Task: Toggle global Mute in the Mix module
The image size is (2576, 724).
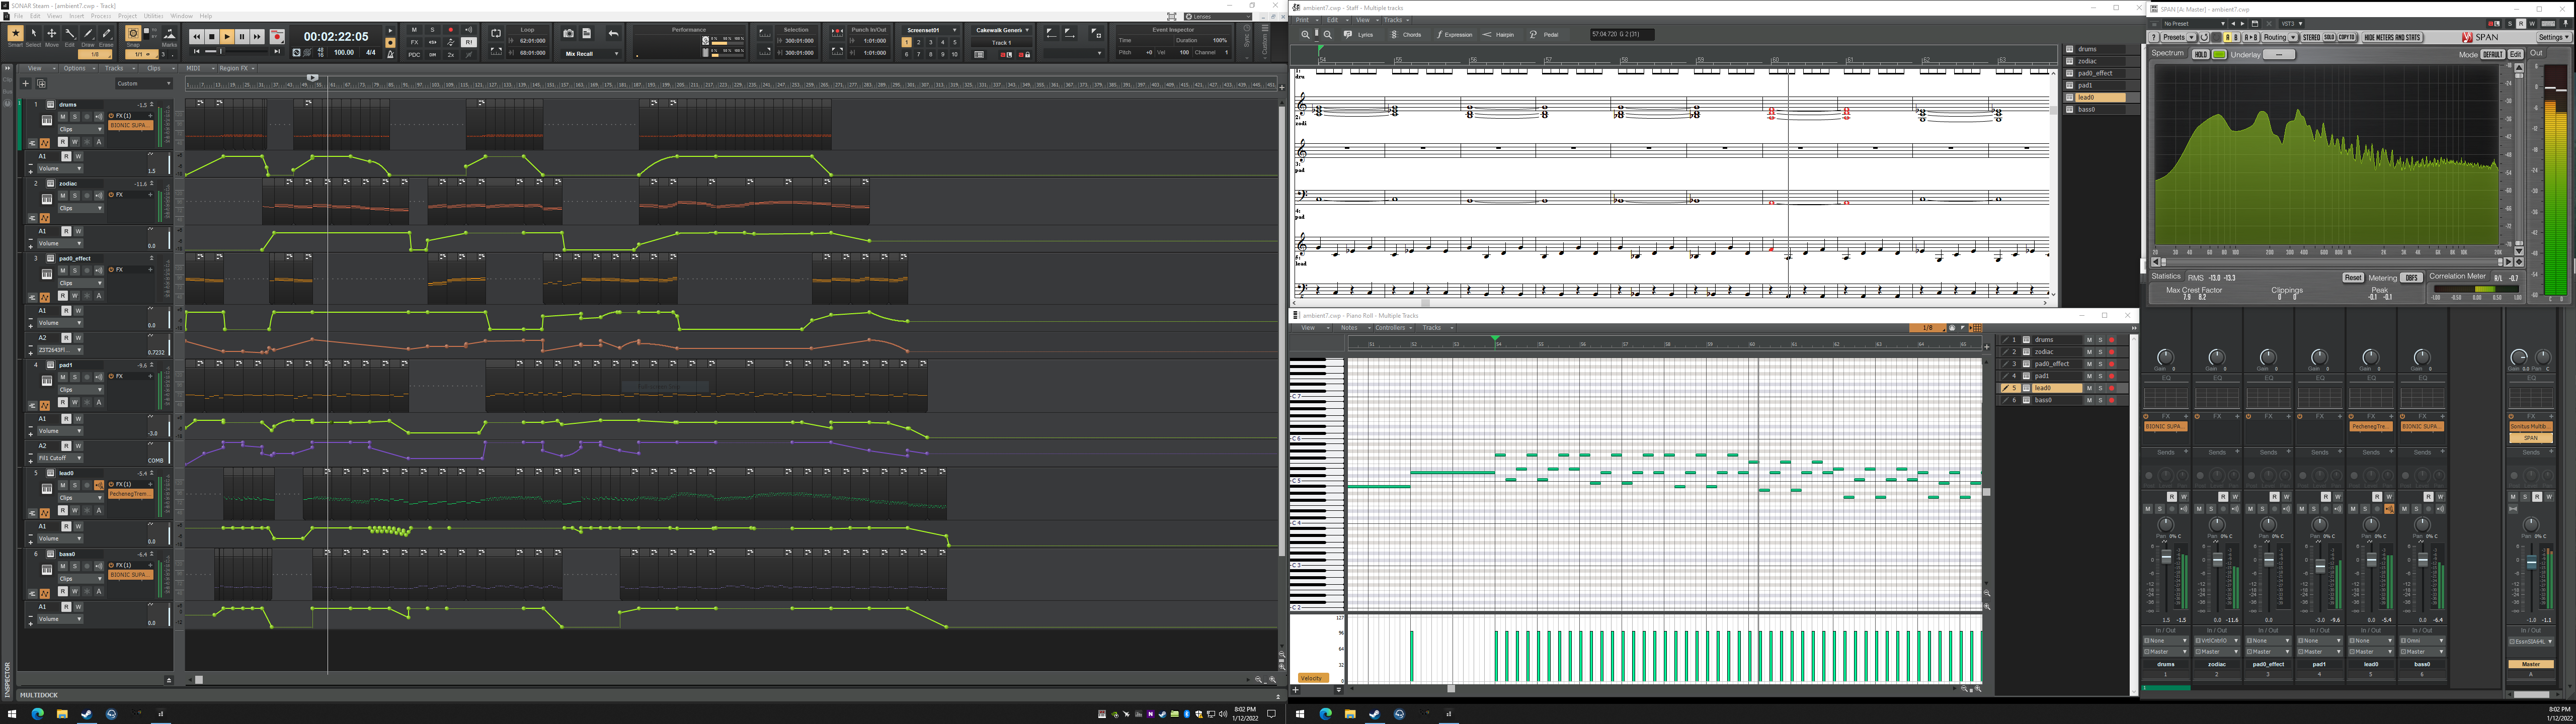Action: [x=414, y=30]
